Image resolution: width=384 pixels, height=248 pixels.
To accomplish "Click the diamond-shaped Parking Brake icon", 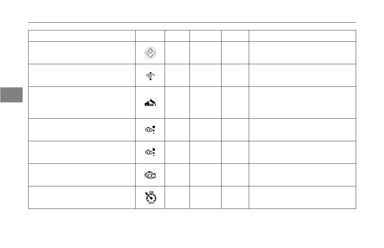I will point(150,53).
